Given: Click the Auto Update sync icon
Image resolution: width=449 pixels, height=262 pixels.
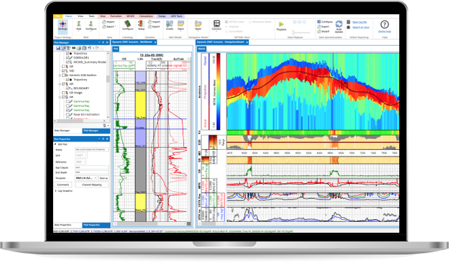Looking at the screenshot, I should click(x=339, y=26).
